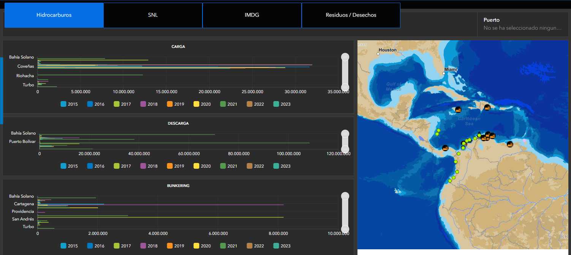Screen dimensions: 571x255
Task: Open the Puerto selection dropdown
Action: [523, 24]
